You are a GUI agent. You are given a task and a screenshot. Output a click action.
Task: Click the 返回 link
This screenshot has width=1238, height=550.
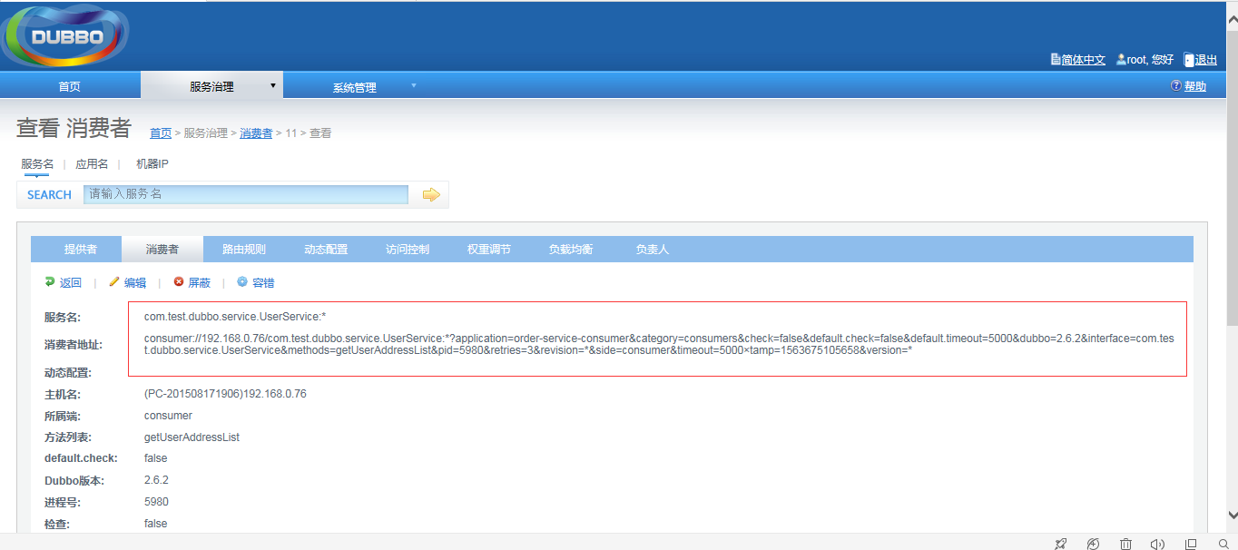tap(71, 283)
